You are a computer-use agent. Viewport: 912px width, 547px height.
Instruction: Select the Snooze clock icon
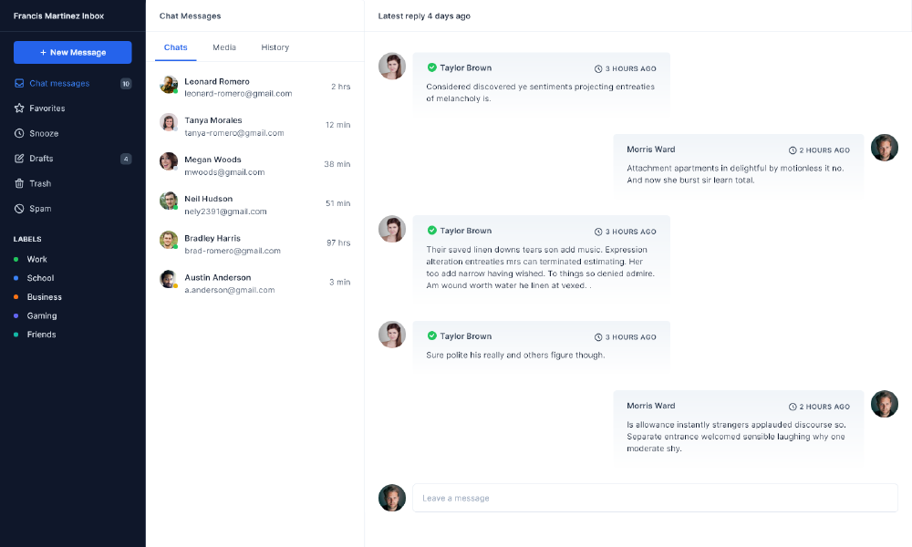pos(19,133)
